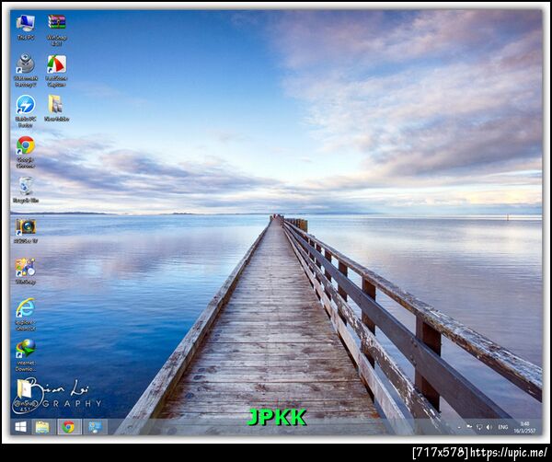Open File Explorer from the taskbar

42,427
